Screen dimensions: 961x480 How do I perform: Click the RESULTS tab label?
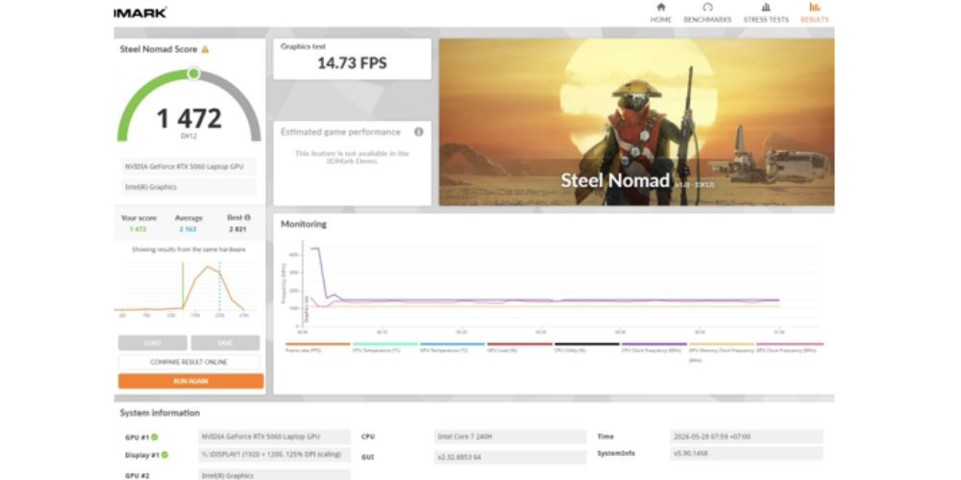815,19
